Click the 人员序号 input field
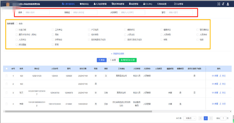 pos(132,12)
